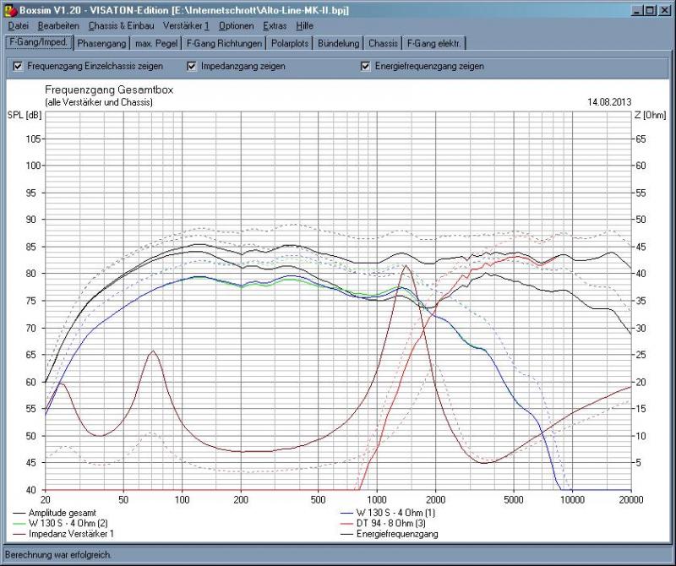Go to the 'F-Gang Richtungen' tab
The width and height of the screenshot is (676, 566).
click(225, 43)
